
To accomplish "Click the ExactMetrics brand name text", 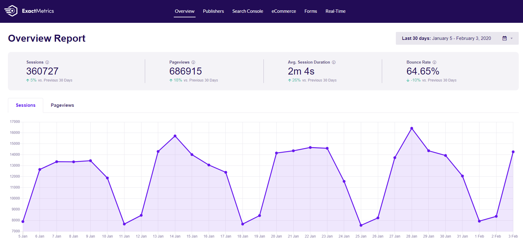I will pyautogui.click(x=38, y=11).
